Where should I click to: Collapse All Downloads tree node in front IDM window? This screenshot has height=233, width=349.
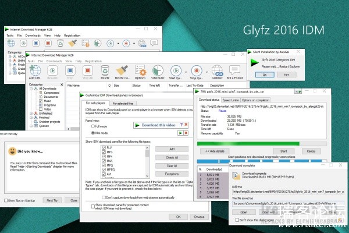click(x=31, y=89)
